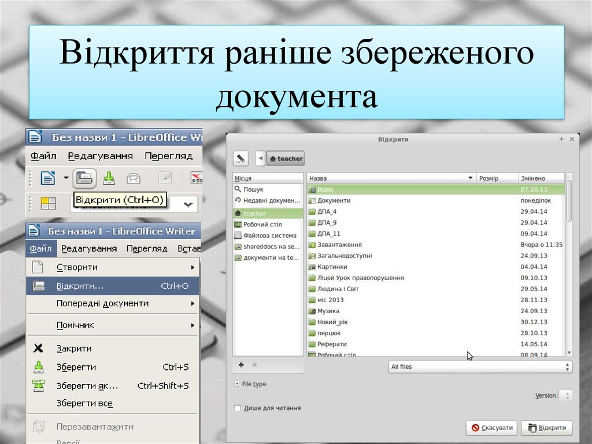
Task: Choose Зберегти як... from the menu
Action: 87,385
